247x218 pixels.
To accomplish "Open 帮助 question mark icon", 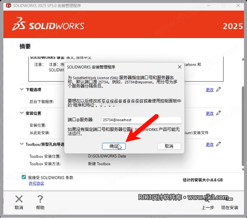I will 40,199.
